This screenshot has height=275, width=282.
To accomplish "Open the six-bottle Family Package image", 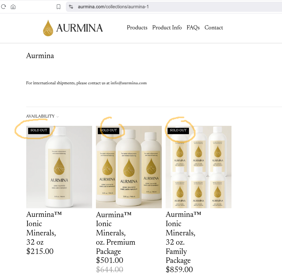I will click(199, 167).
